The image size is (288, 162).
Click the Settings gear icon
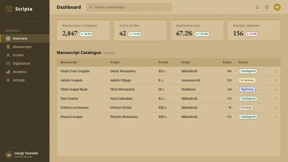coord(8,80)
